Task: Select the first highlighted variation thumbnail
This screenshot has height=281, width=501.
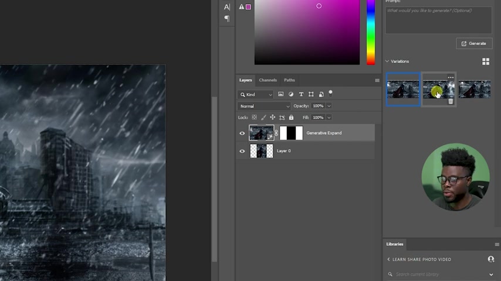Action: (403, 90)
